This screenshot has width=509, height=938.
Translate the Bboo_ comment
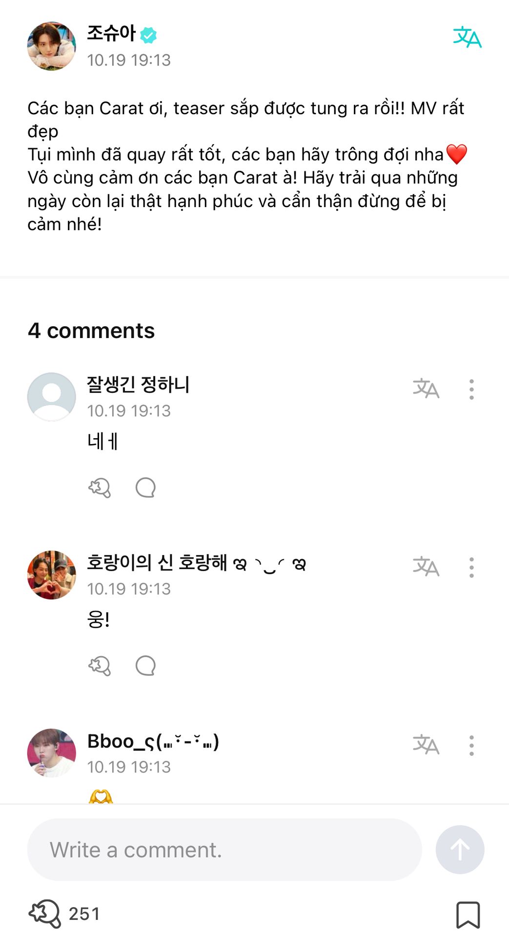tap(426, 745)
